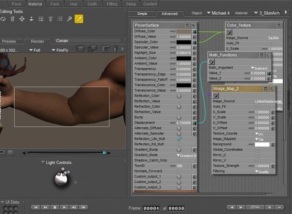Click the remove keyframe minus button
Screen dimensions: 292x214
pos(279,207)
